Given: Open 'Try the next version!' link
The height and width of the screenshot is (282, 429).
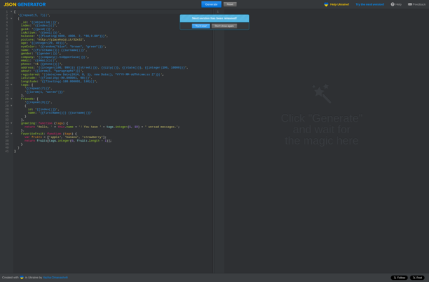Looking at the screenshot, I should tap(370, 4).
